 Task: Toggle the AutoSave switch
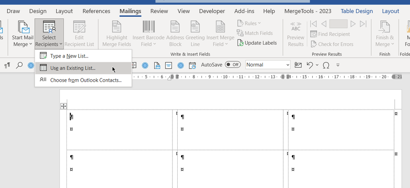(233, 64)
